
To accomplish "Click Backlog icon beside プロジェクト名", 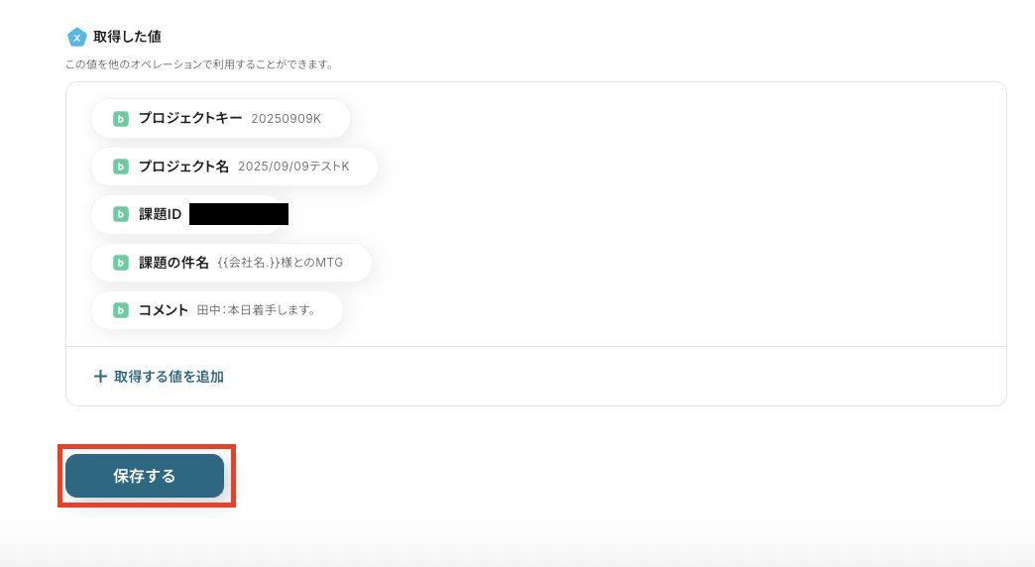I will click(121, 167).
